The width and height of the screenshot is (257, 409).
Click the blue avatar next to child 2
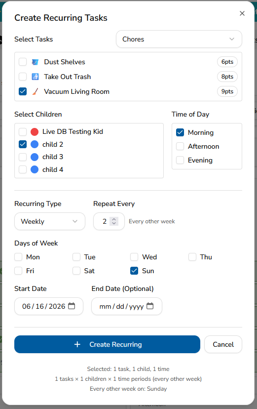(x=35, y=144)
